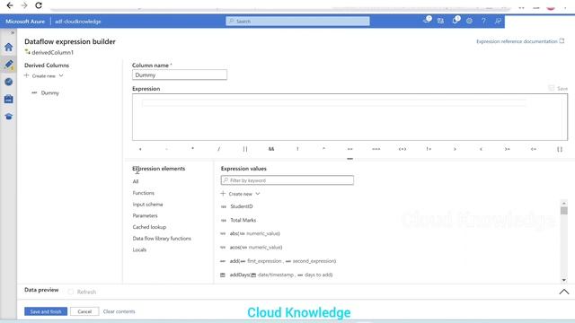
Task: Select the Dummy derived column
Action: tap(50, 93)
